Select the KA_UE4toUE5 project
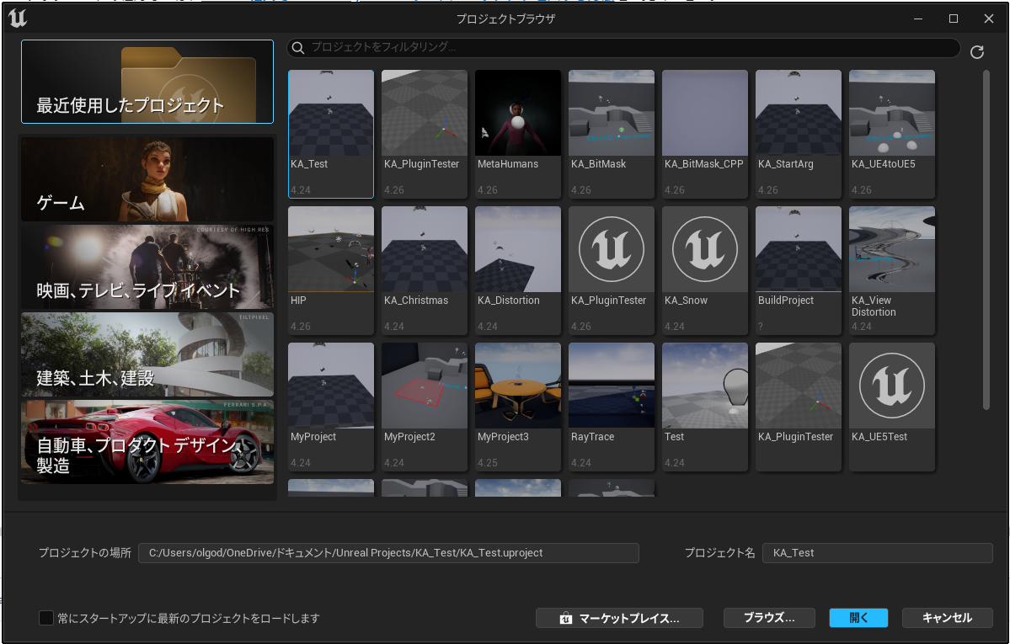The height and width of the screenshot is (644, 1010). 891,134
